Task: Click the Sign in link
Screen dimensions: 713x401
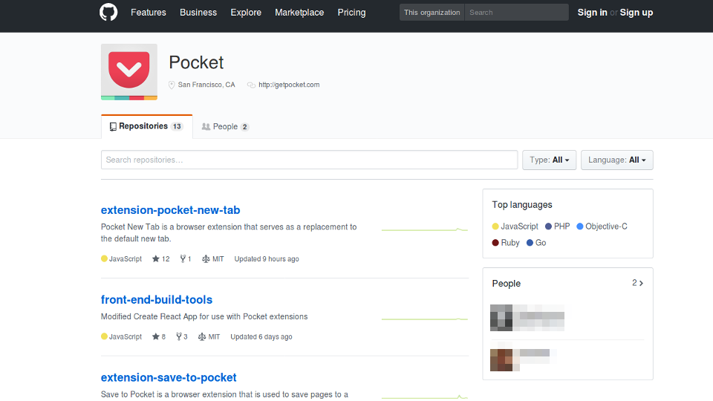Action: point(592,13)
